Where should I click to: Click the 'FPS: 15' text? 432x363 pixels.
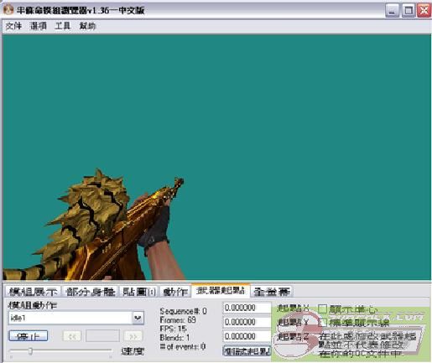(173, 329)
